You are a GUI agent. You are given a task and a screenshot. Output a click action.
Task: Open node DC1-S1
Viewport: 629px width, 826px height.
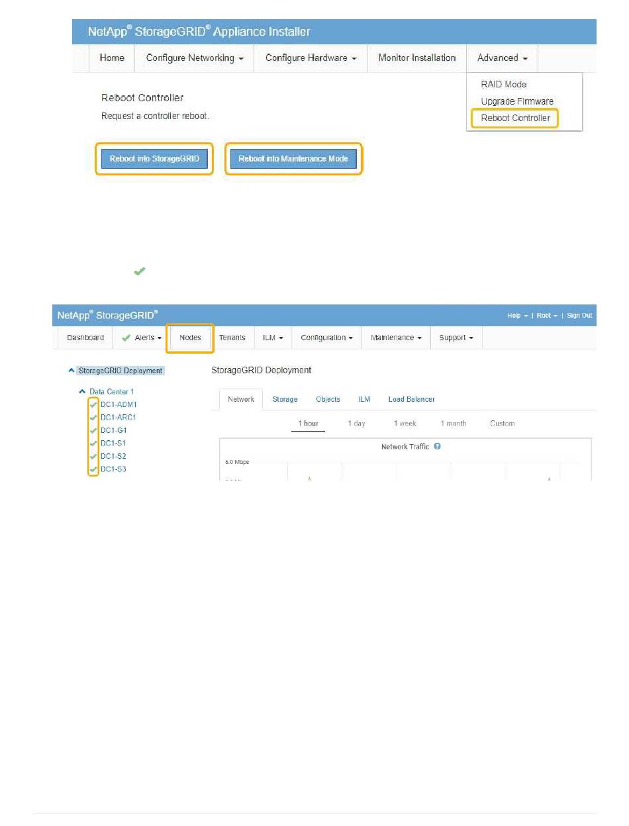click(113, 443)
